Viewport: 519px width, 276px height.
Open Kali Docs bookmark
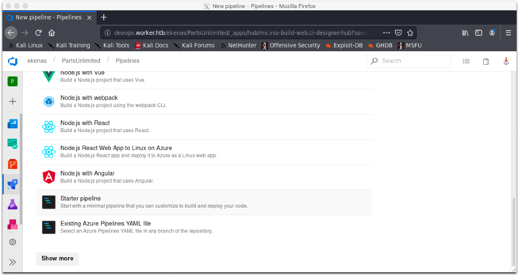click(x=152, y=45)
